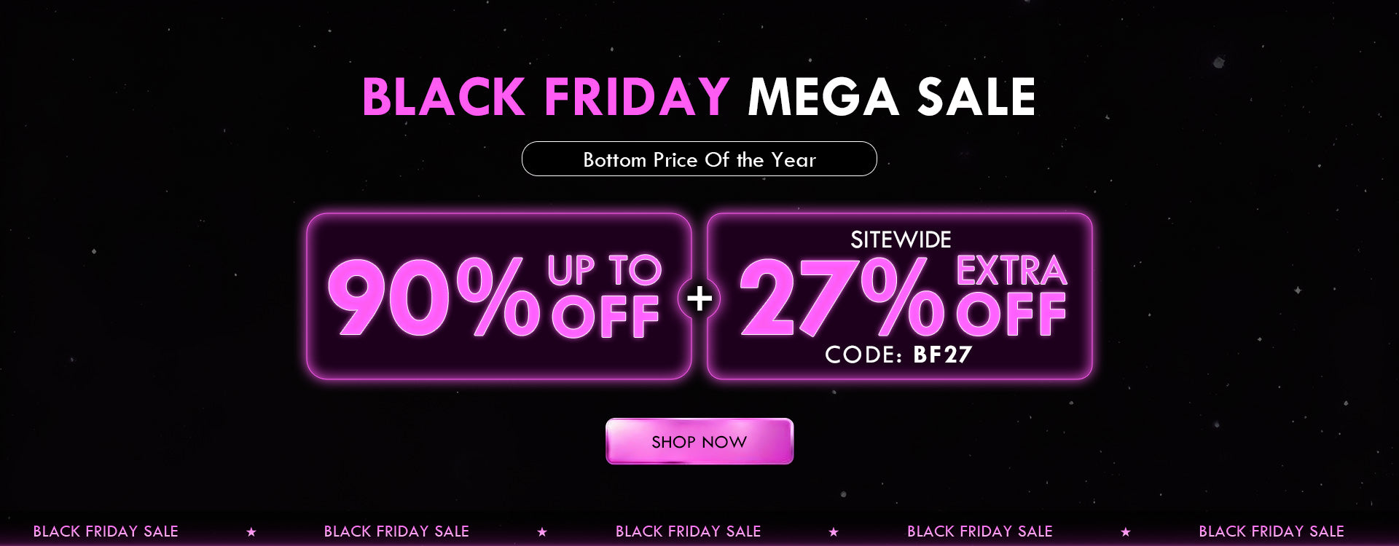Click the SITEWIDE label
The image size is (1399, 546).
pos(901,240)
